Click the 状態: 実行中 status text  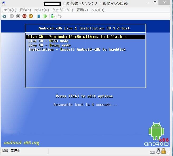tap(11, 151)
